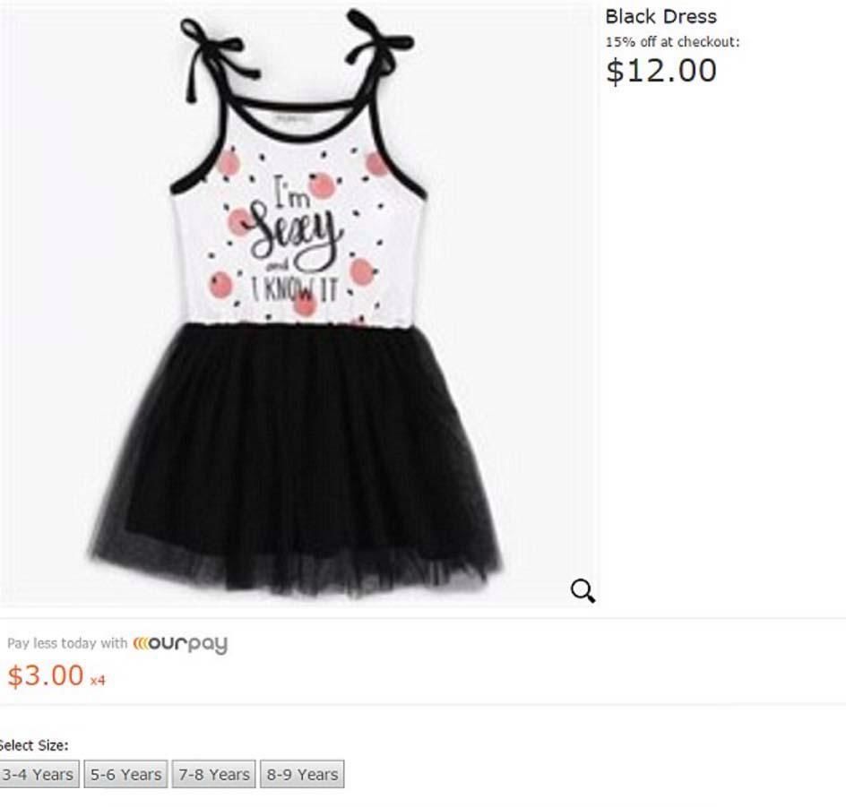
Task: Click the 15% off at checkout text
Action: click(672, 42)
